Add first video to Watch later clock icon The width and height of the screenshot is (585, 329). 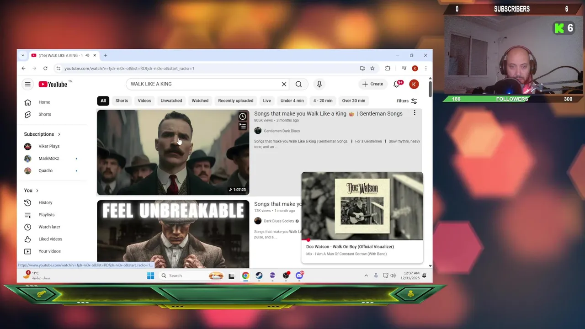point(243,117)
